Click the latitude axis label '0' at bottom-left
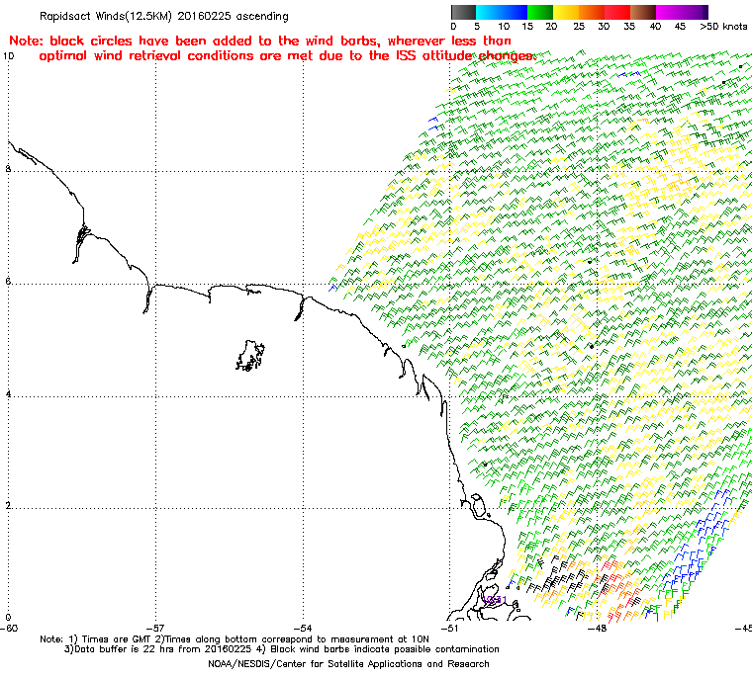The width and height of the screenshot is (752, 680). tap(8, 618)
